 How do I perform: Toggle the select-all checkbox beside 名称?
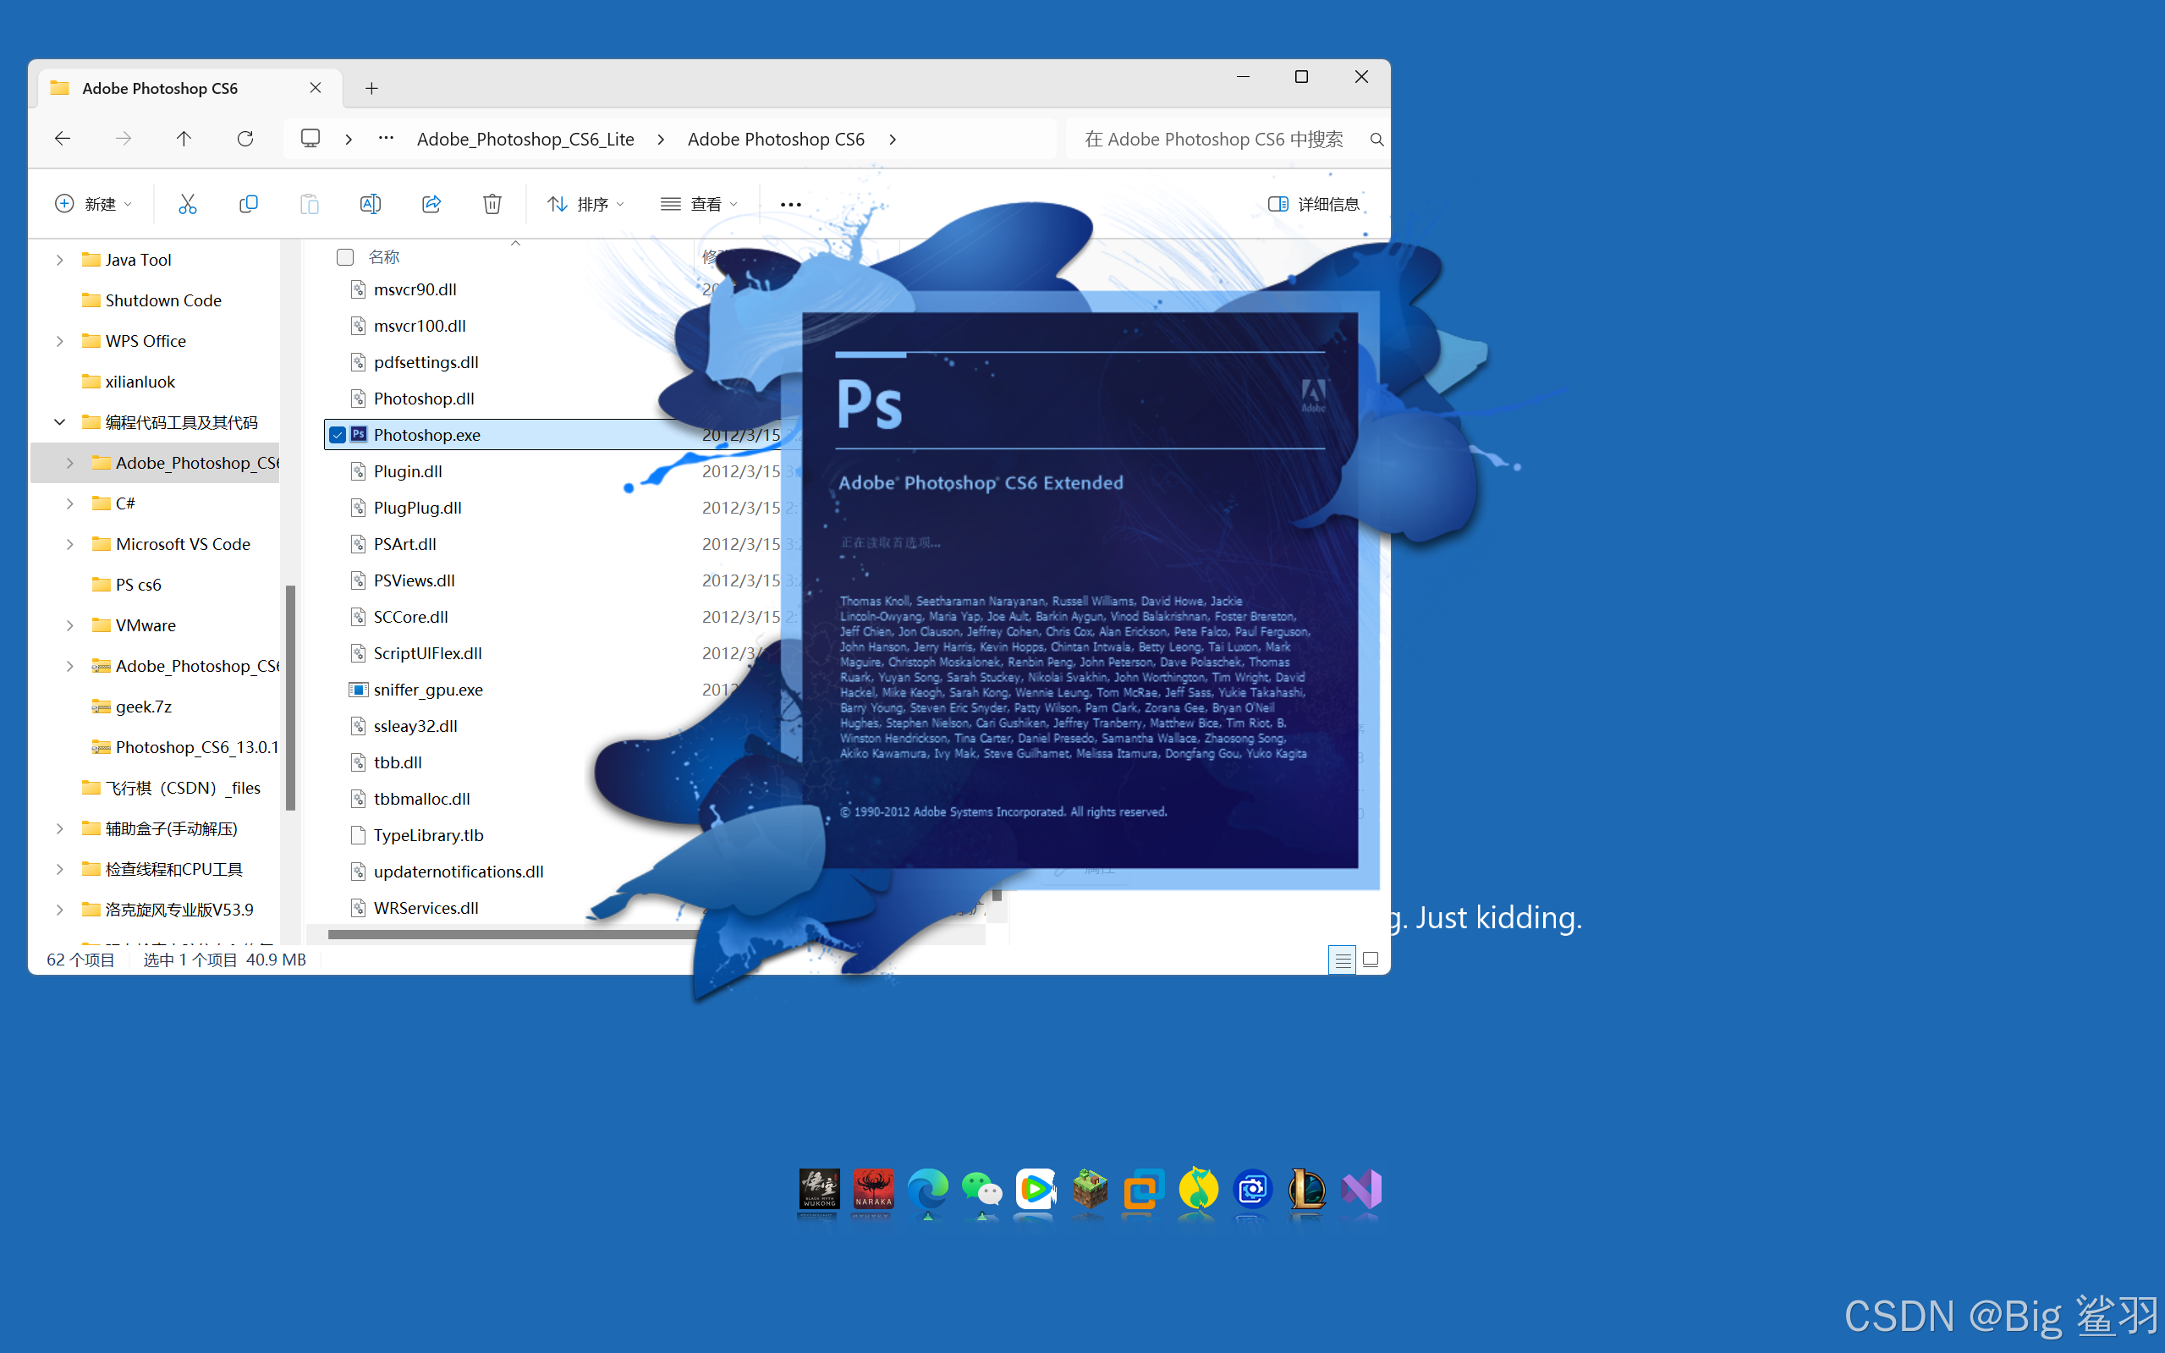(x=345, y=257)
